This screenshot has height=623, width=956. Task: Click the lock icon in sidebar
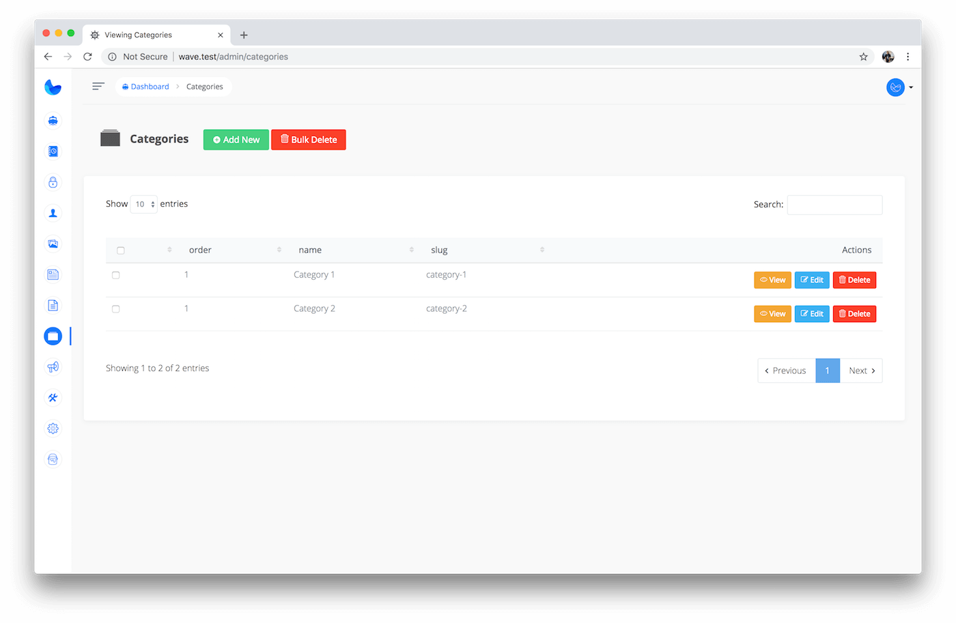(x=53, y=182)
